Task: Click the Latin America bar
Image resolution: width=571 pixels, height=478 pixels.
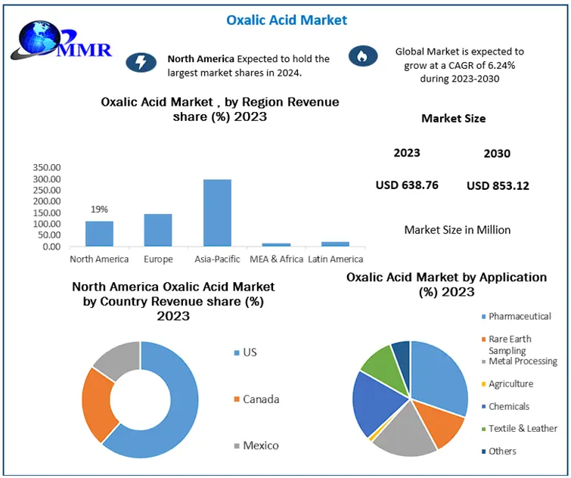Action: [x=335, y=244]
